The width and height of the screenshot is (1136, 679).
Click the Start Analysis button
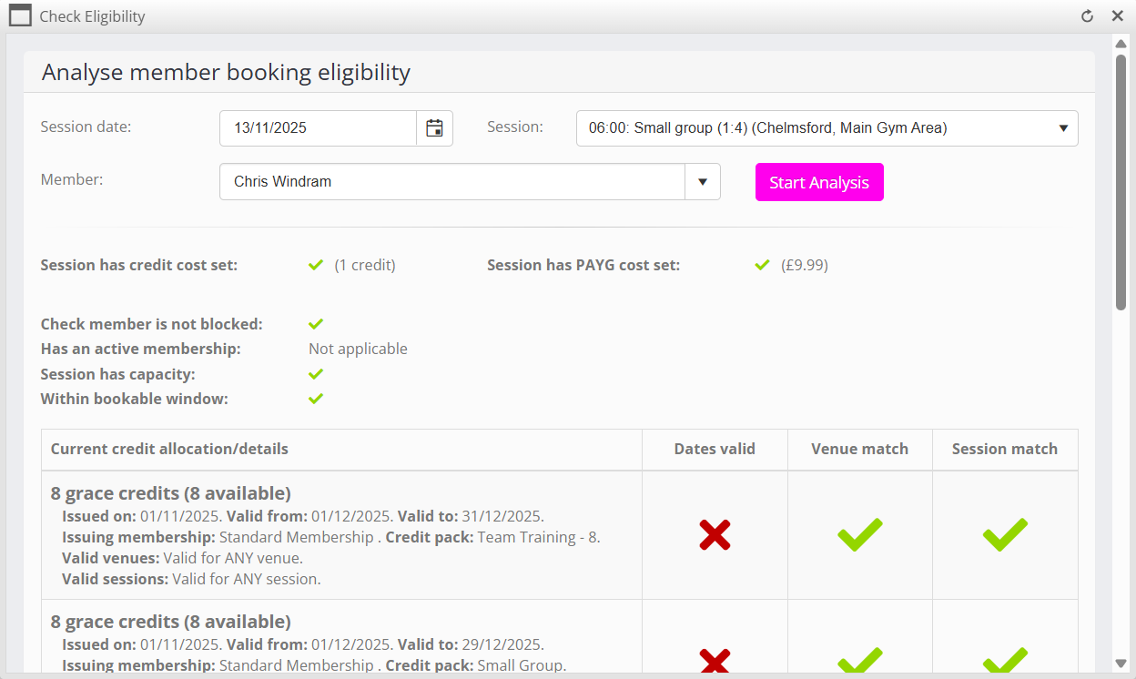819,182
